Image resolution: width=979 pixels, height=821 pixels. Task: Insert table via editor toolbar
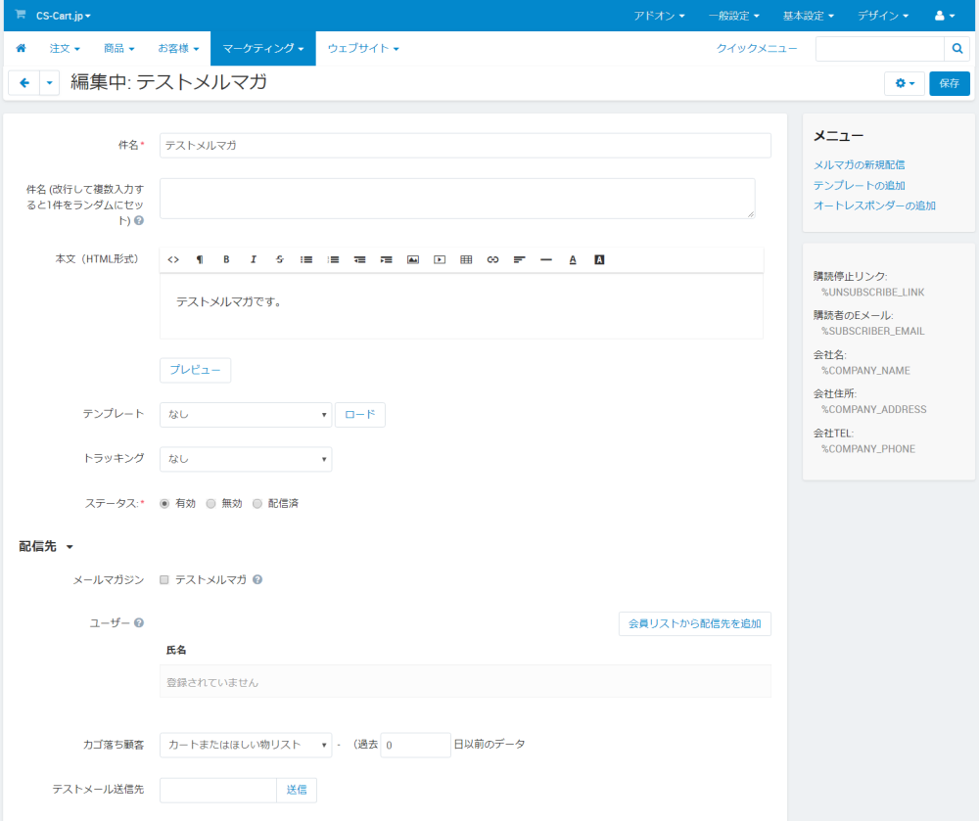click(x=466, y=259)
